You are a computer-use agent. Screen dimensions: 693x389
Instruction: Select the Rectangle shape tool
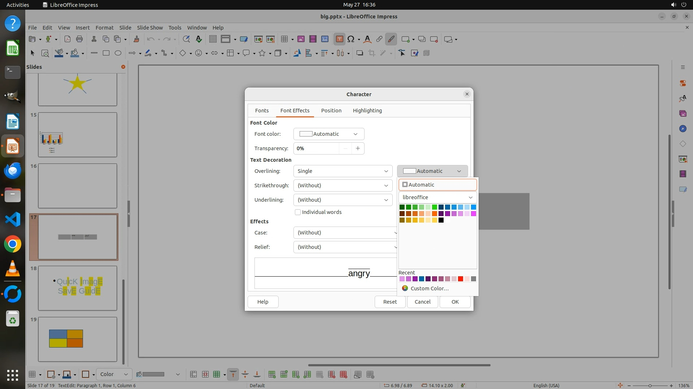coord(106,53)
